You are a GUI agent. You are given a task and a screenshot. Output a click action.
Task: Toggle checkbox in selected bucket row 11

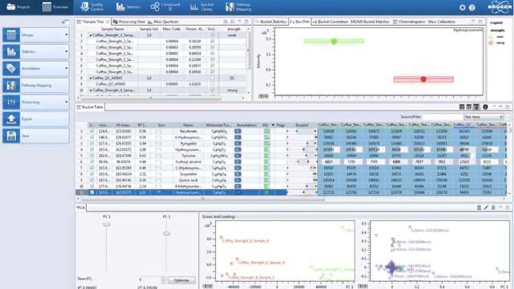(92, 192)
